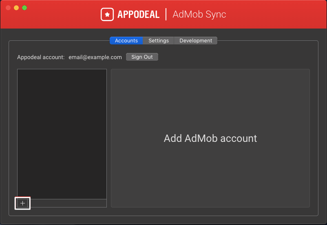Click the empty red title bar right of AdMob Sync
Screen dimensions: 327x225
coord(277,15)
